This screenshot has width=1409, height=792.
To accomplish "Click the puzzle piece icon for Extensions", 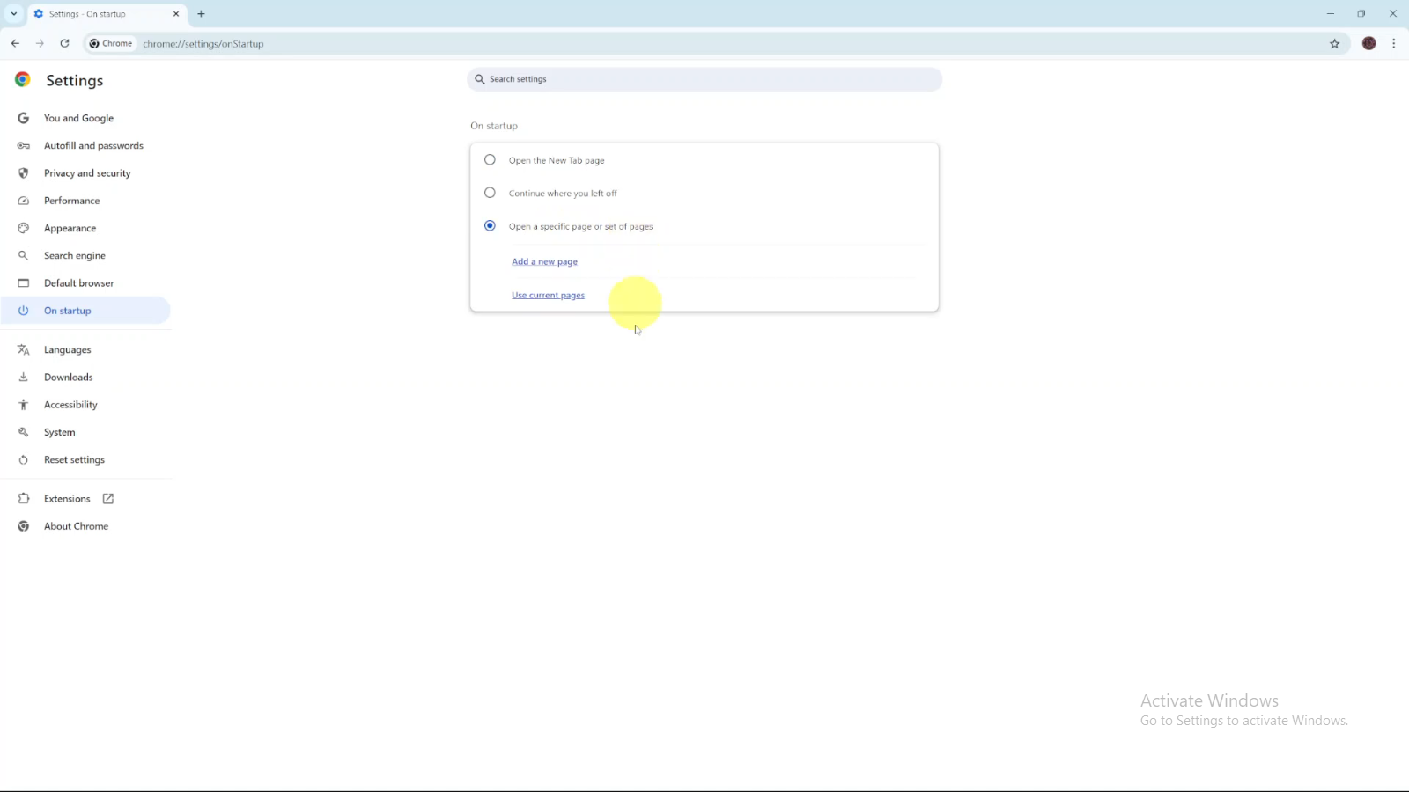I will (24, 498).
